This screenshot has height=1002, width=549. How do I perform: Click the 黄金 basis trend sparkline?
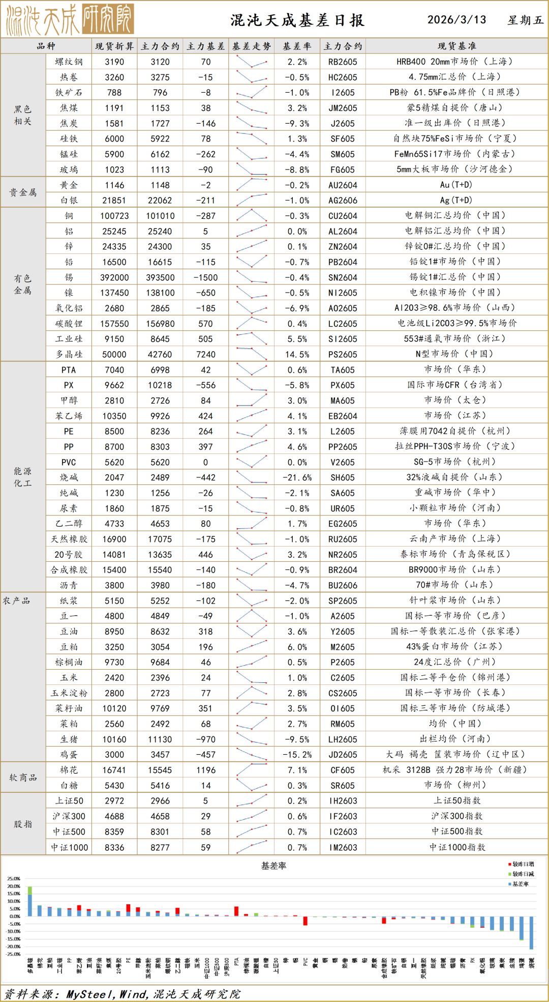pyautogui.click(x=252, y=185)
